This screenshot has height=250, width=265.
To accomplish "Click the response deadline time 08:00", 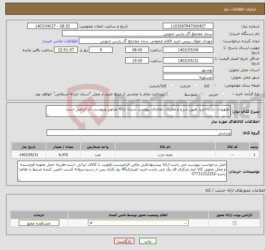I will click(x=137, y=50).
